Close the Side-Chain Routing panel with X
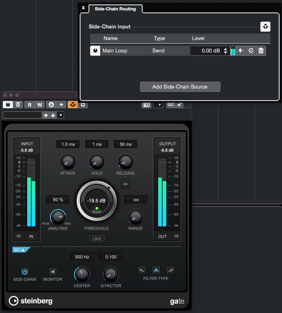Viewport: 282px width, 313px height. pyautogui.click(x=83, y=8)
